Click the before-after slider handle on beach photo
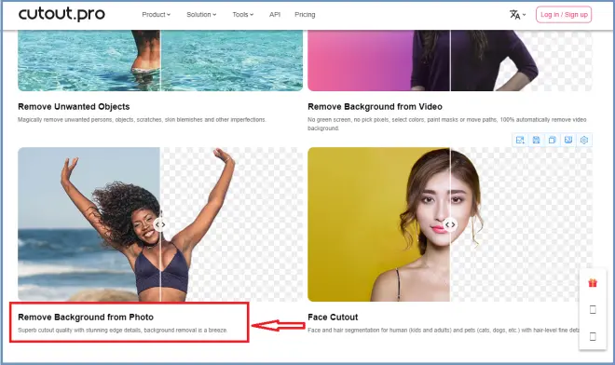This screenshot has width=615, height=365. point(160,224)
